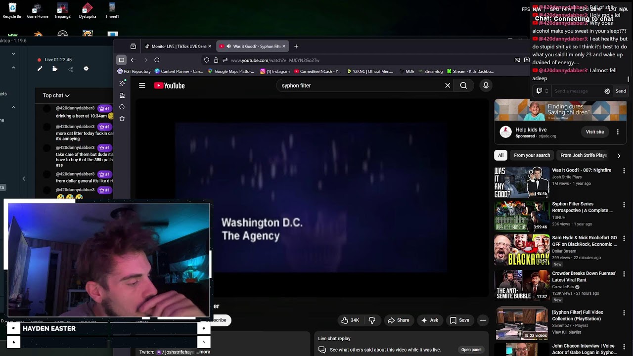633x356 pixels.
Task: Open the Instagram bookmark
Action: pos(274,71)
